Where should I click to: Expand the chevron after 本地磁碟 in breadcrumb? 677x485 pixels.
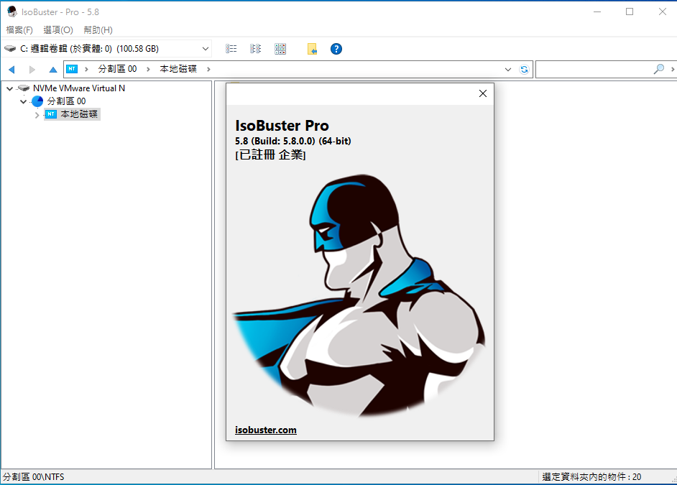point(208,69)
